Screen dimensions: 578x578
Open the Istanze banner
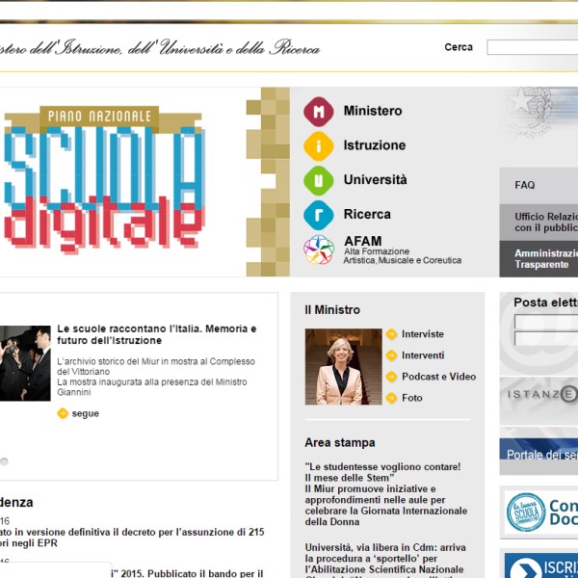[539, 401]
